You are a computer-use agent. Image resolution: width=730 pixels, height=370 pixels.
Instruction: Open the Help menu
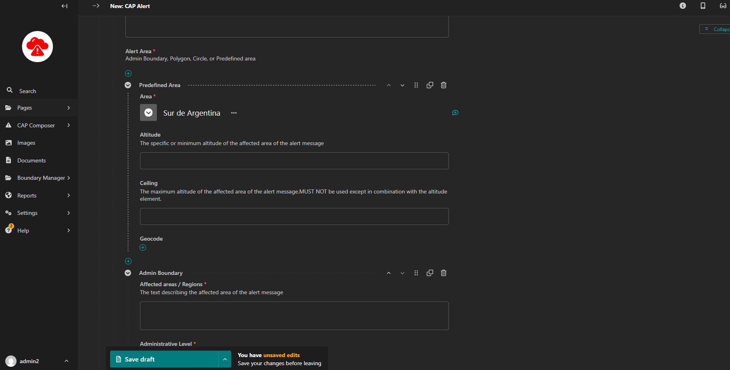[39, 231]
